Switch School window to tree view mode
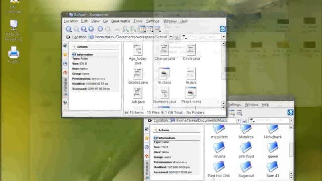The height and width of the screenshot is (181, 322). [x=150, y=29]
